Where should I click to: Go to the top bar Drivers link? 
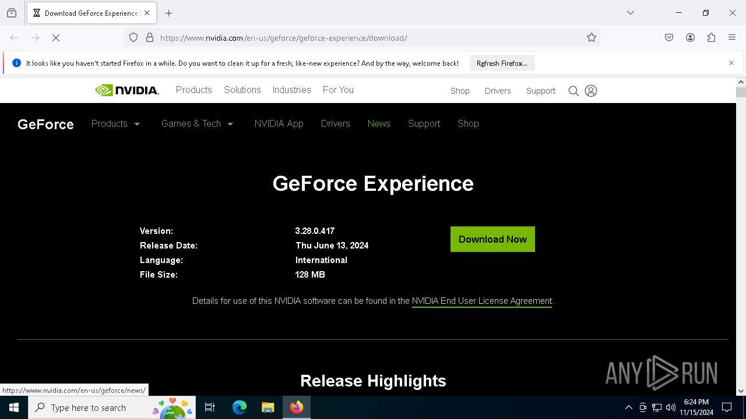[x=498, y=91]
